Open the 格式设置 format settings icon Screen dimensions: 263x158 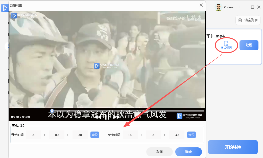226,45
